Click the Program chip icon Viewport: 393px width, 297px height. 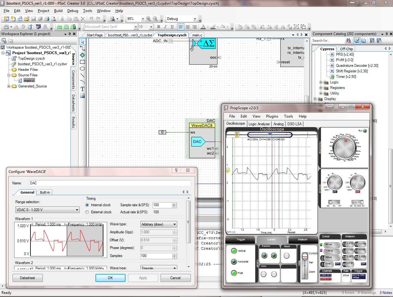(x=38, y=27)
